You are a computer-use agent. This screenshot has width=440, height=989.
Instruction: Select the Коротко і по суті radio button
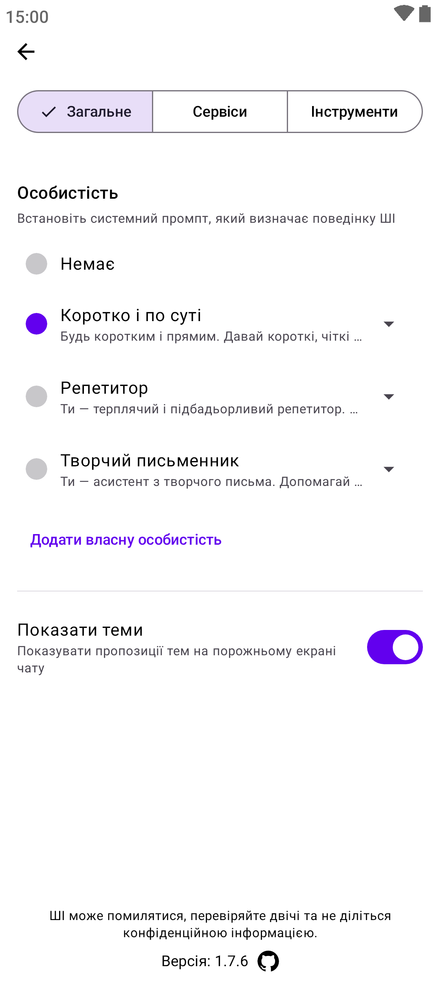coord(37,324)
